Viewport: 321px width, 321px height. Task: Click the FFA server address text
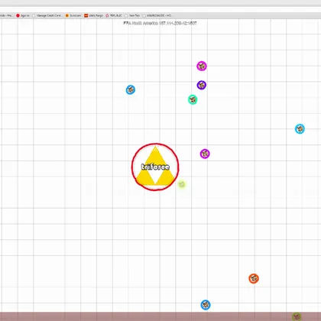[x=160, y=23]
